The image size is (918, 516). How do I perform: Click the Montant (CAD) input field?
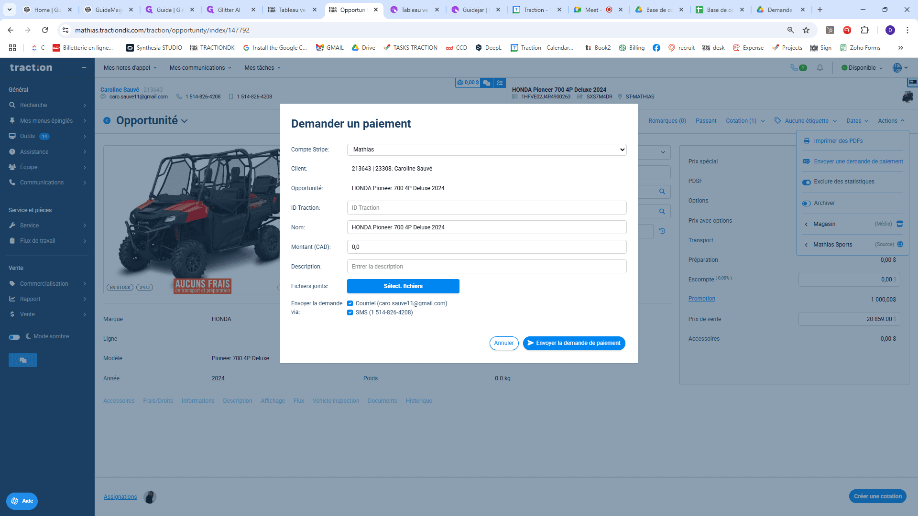click(487, 247)
